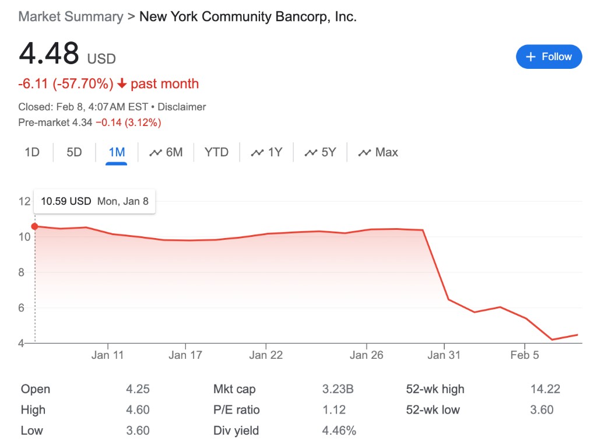Viewport: 597px width, 444px height.
Task: Click the trend icon beside Max
Action: click(365, 153)
